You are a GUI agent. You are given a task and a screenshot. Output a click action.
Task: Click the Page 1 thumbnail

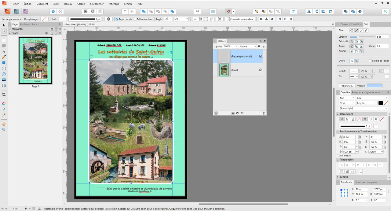point(35,60)
